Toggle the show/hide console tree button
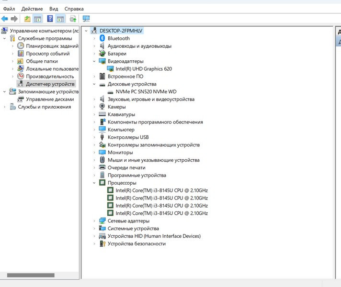 [37, 19]
